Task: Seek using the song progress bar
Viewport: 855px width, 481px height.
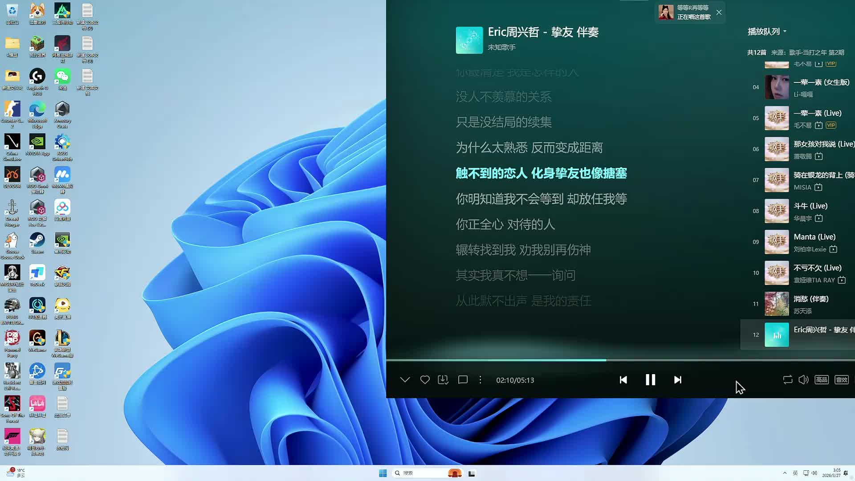Action: click(668, 360)
